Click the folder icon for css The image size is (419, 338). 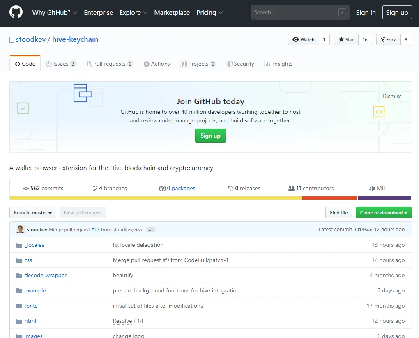coord(19,260)
